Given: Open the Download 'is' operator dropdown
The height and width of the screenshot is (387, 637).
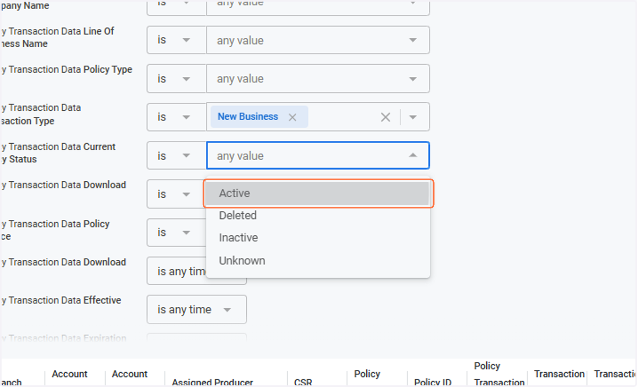Looking at the screenshot, I should pos(176,194).
